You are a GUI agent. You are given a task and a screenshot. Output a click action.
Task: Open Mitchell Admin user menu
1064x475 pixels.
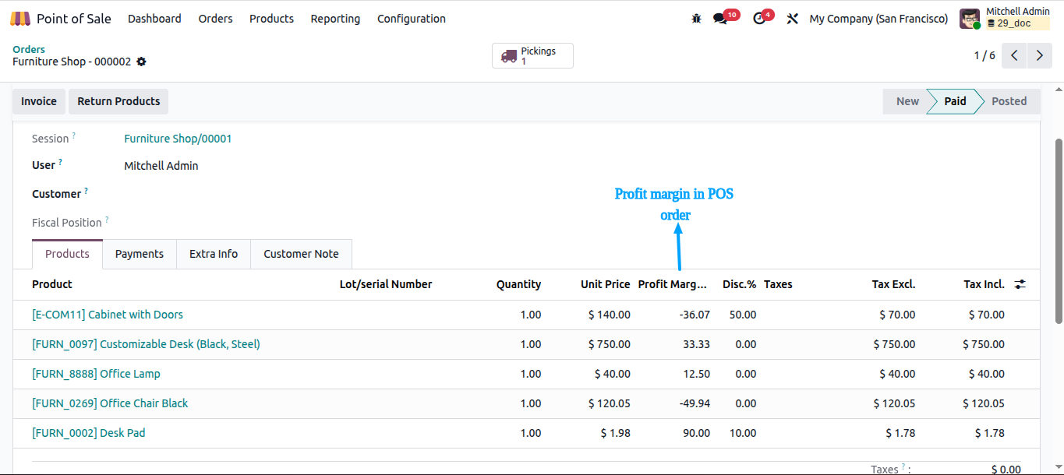point(1005,19)
